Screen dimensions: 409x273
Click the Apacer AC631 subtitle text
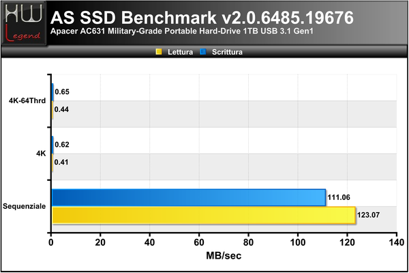[181, 31]
